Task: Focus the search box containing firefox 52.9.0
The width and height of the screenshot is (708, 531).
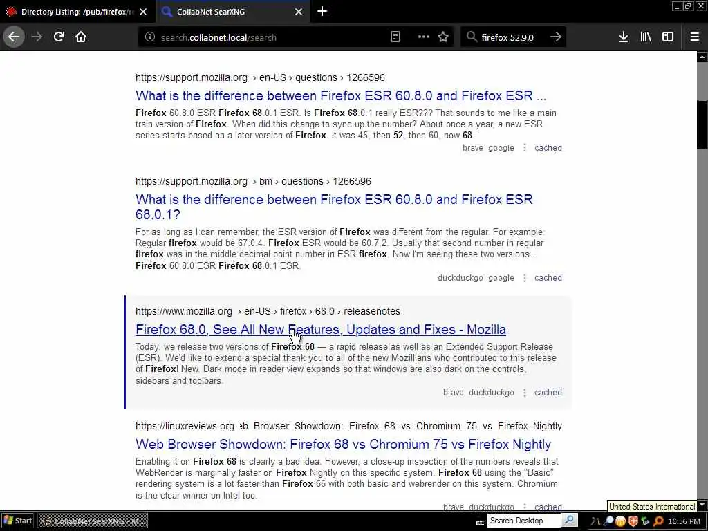Action: click(512, 37)
